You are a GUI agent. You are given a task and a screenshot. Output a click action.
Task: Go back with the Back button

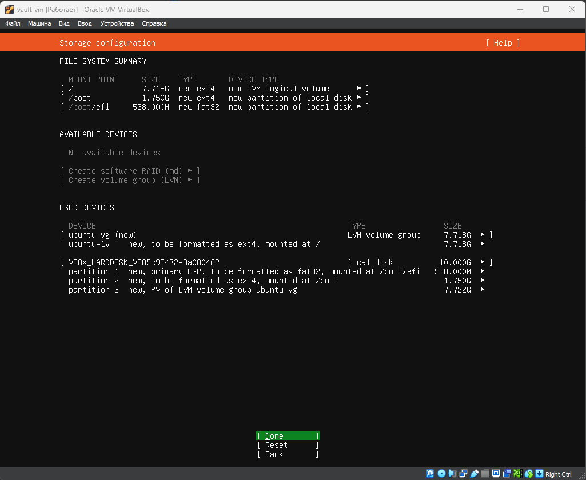point(288,455)
